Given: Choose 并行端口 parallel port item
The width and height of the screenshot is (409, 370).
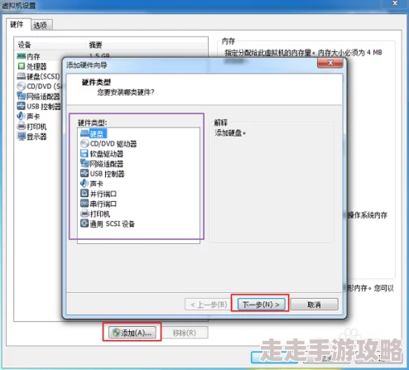Looking at the screenshot, I should coord(99,194).
